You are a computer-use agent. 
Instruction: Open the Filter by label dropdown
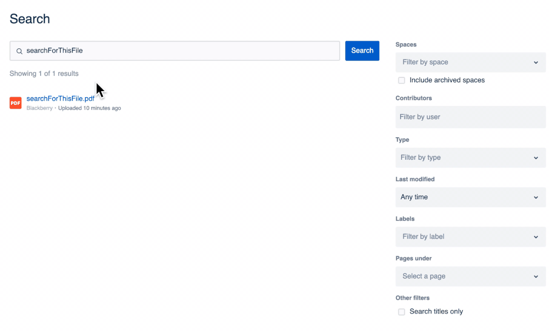click(x=470, y=237)
